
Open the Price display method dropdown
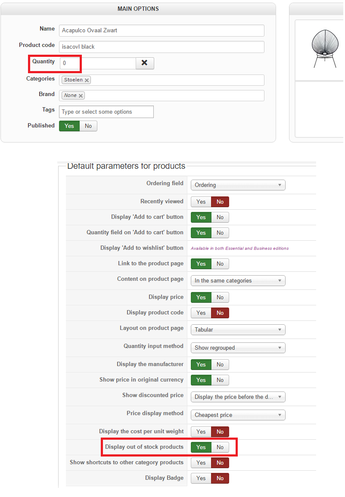point(238,415)
